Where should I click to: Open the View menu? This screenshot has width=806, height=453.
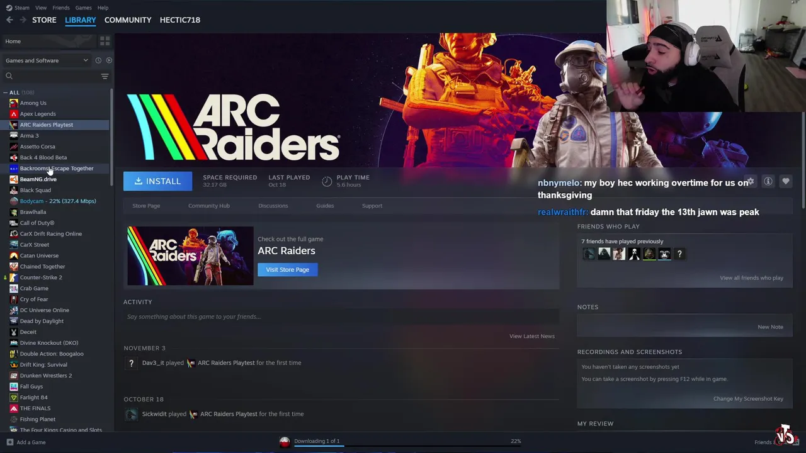point(41,8)
